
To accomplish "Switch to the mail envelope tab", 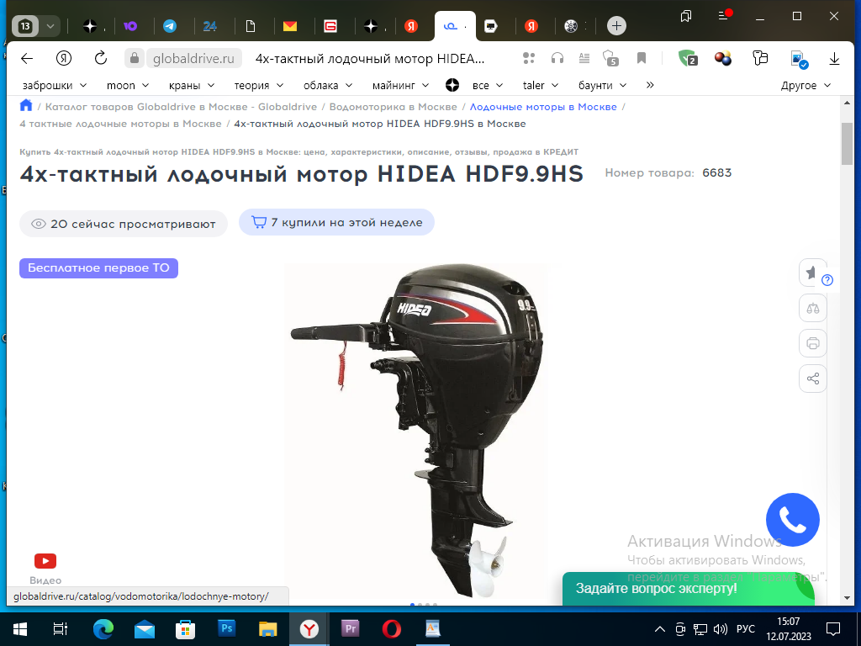I will (290, 26).
